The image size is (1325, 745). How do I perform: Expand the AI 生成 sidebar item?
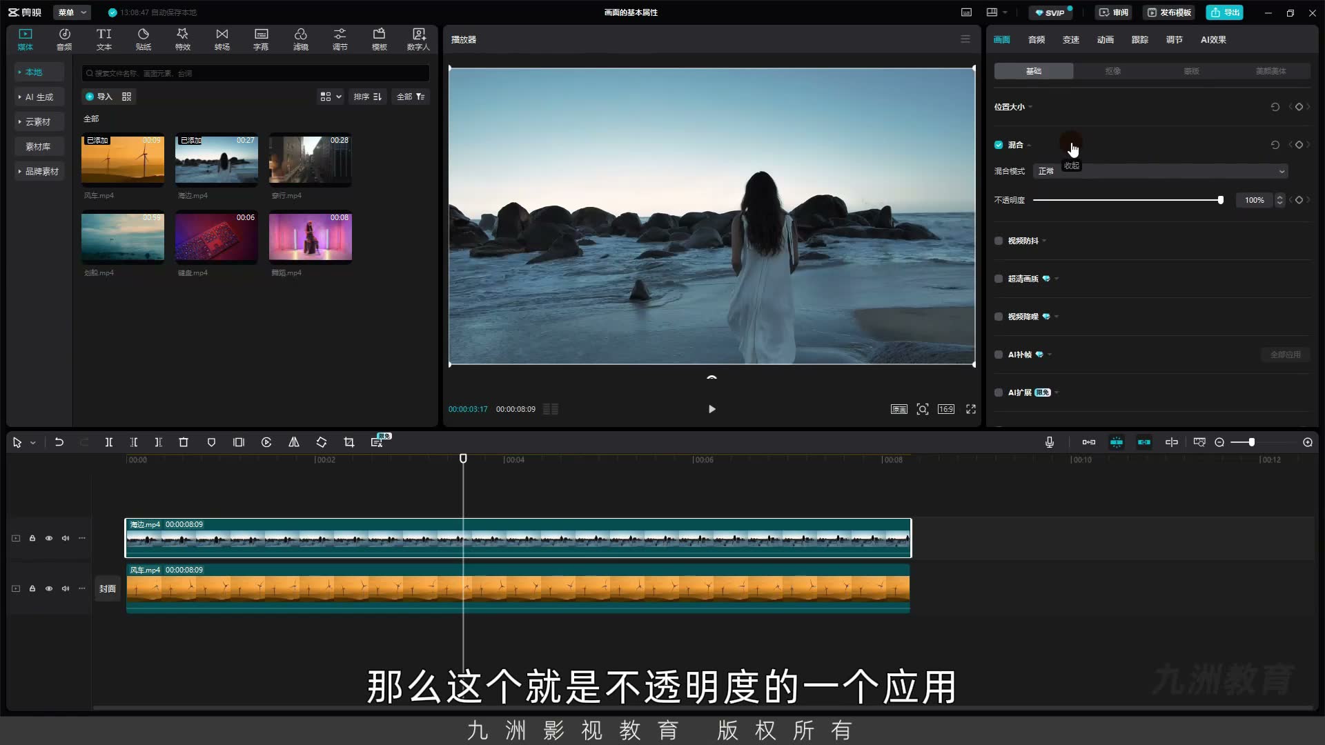coord(39,97)
